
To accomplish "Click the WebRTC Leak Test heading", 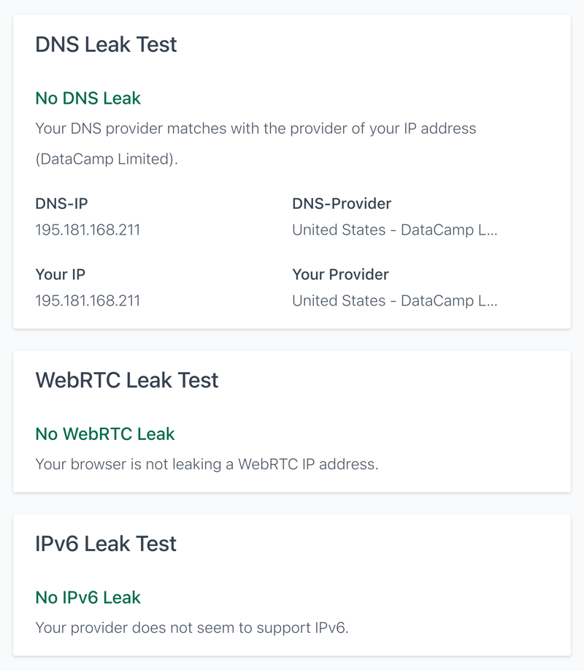I will pos(127,380).
